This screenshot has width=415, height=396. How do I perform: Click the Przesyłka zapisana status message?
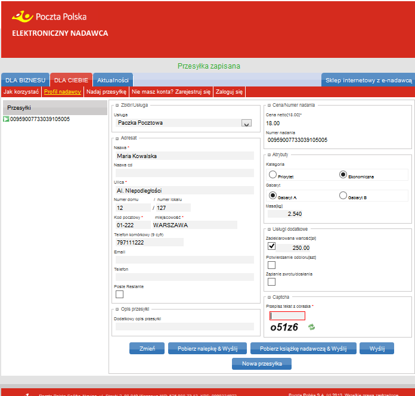[209, 66]
